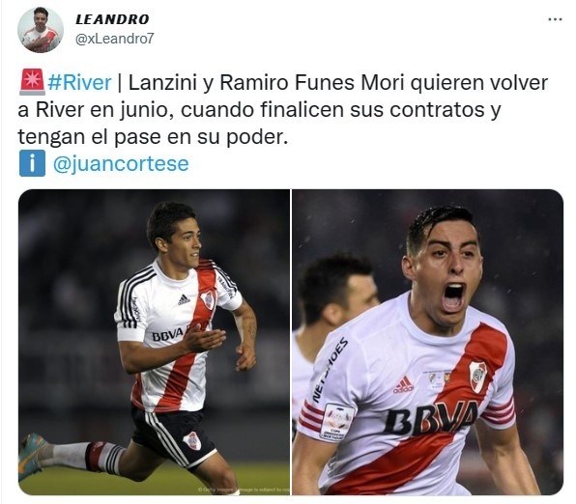Viewport: 576px width, 504px height.
Task: Click the blue information emoji icon
Action: coord(32,163)
